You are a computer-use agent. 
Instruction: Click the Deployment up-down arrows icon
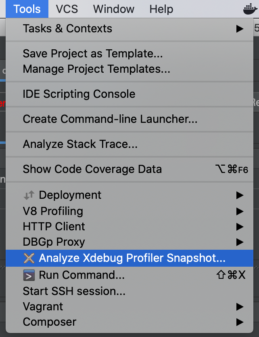[x=29, y=195]
